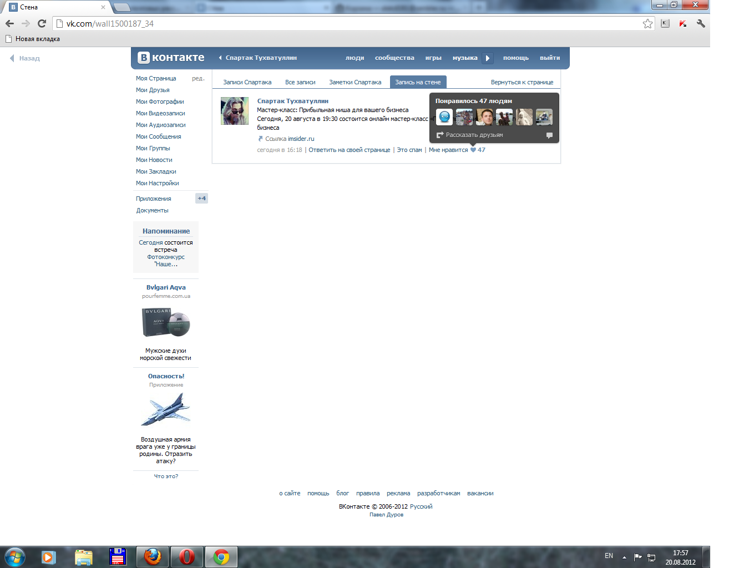Open the Bvlgari Aqva ad title
The height and width of the screenshot is (568, 739).
coord(166,287)
